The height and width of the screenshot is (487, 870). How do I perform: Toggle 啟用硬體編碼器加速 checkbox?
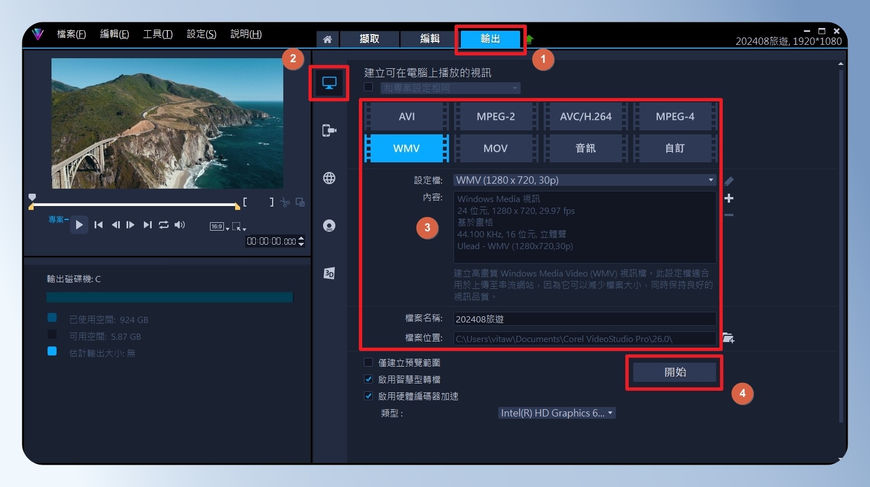click(368, 396)
